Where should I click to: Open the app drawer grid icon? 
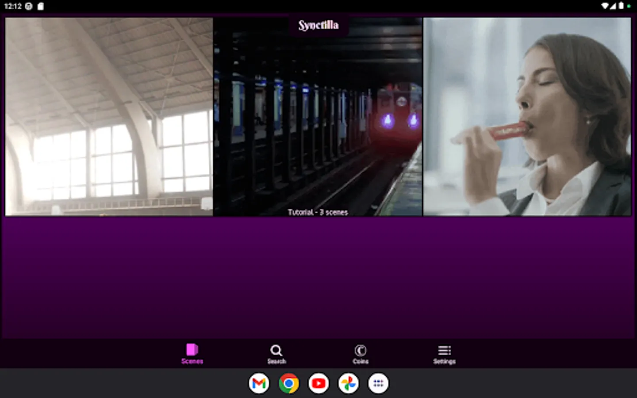[378, 383]
